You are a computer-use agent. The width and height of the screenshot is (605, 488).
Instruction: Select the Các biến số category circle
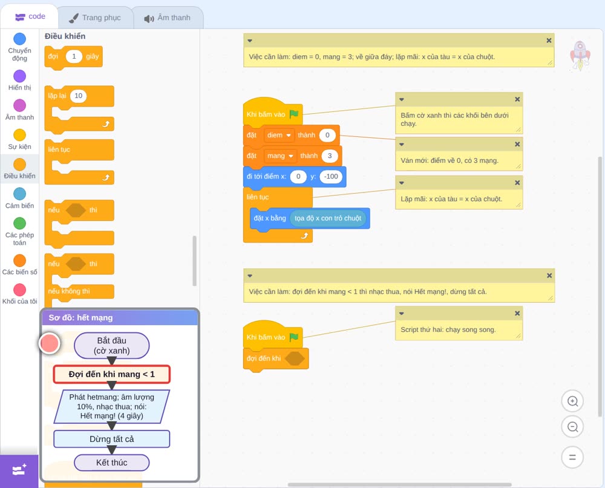coord(20,260)
